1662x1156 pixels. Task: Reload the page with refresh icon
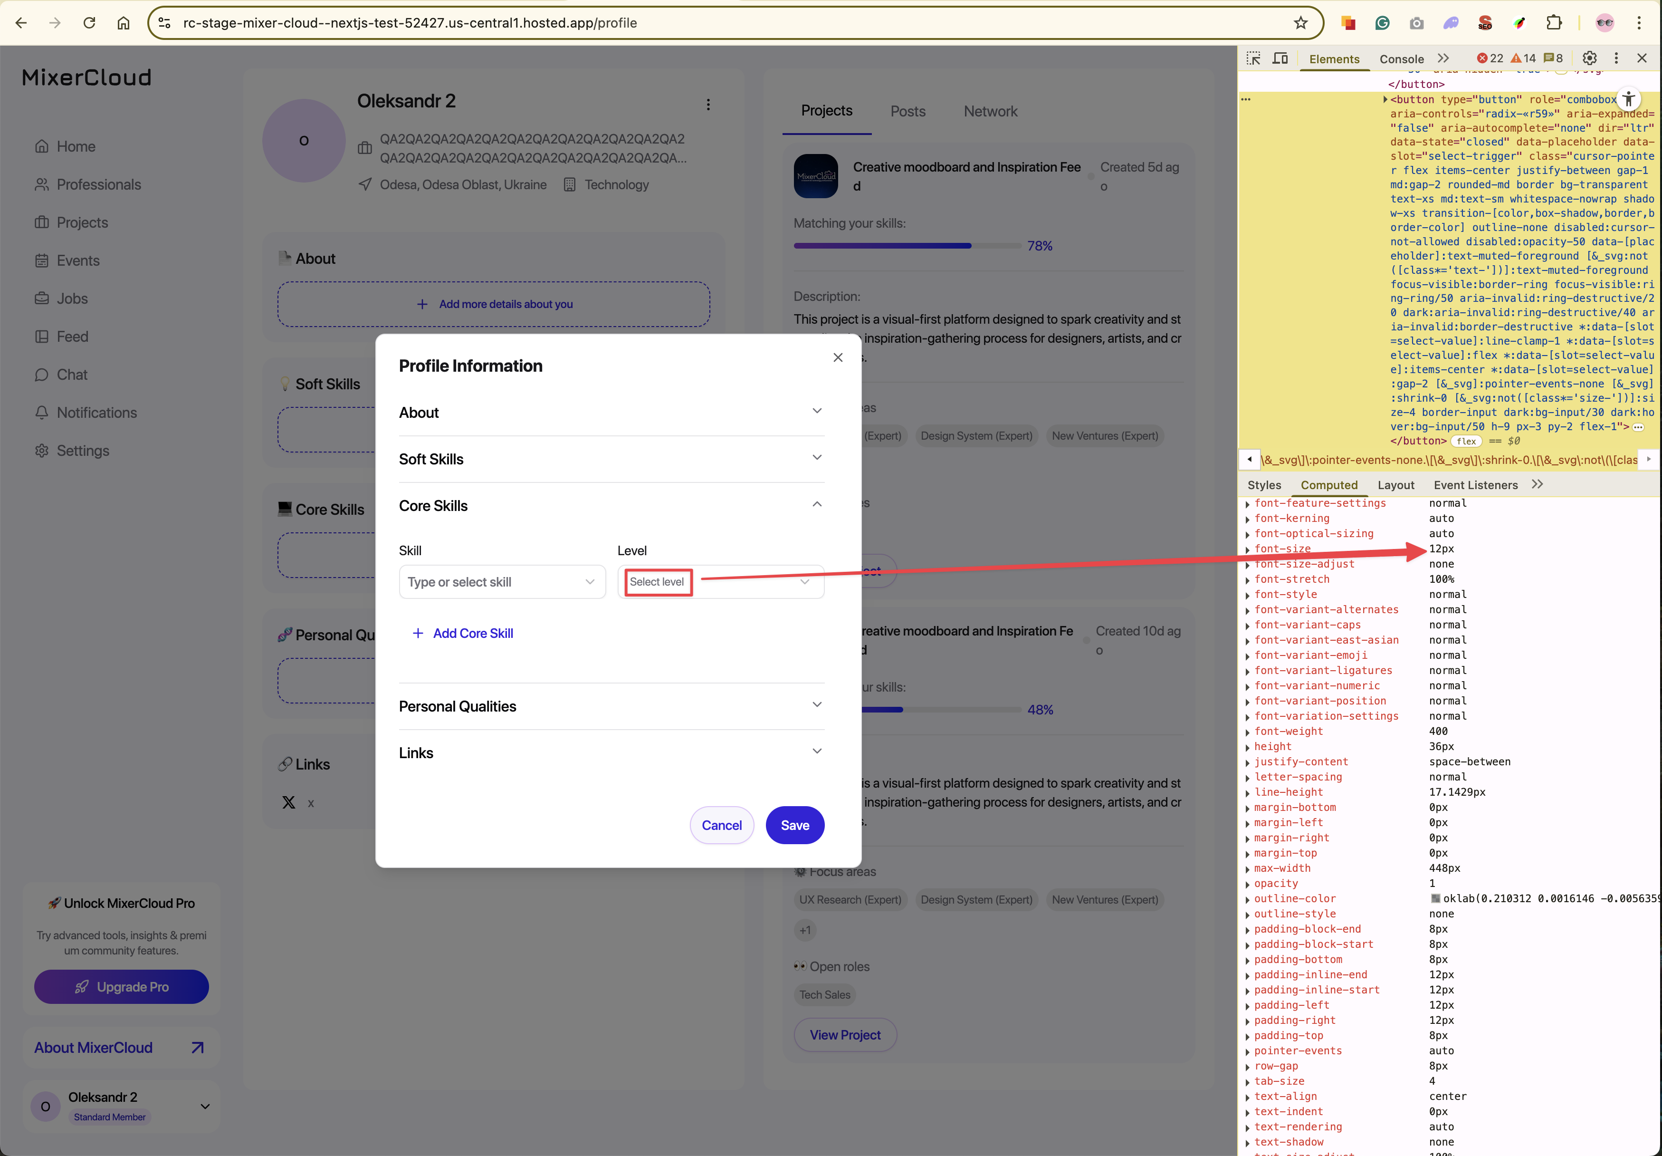(89, 22)
